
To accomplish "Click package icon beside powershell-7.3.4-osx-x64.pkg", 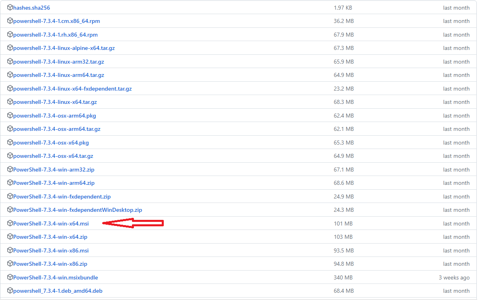I will click(x=10, y=142).
